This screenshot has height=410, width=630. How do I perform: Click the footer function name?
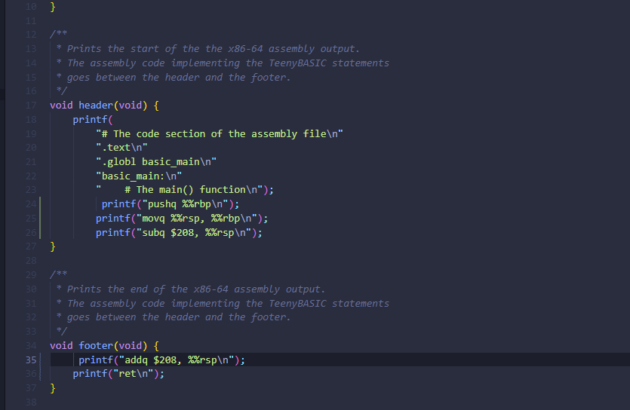[95, 345]
